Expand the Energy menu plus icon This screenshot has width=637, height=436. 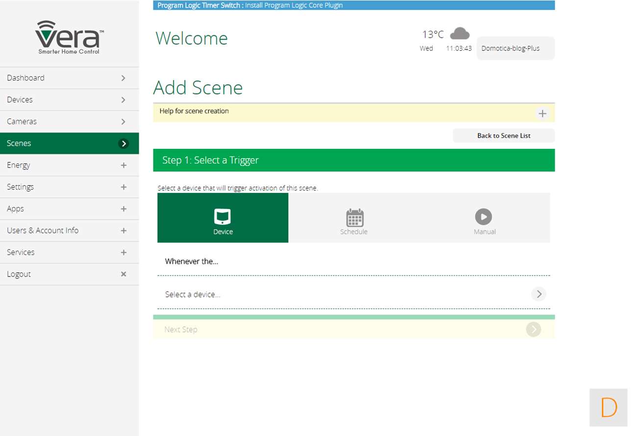(123, 165)
